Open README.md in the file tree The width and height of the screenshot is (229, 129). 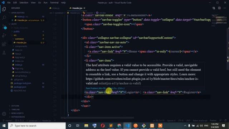pos(20,91)
